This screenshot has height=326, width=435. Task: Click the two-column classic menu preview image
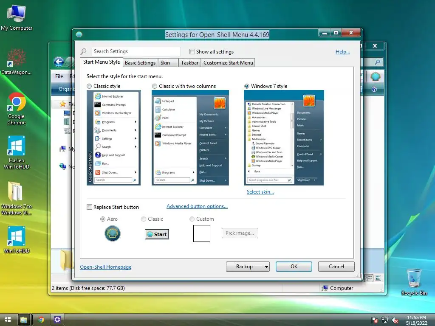click(190, 138)
